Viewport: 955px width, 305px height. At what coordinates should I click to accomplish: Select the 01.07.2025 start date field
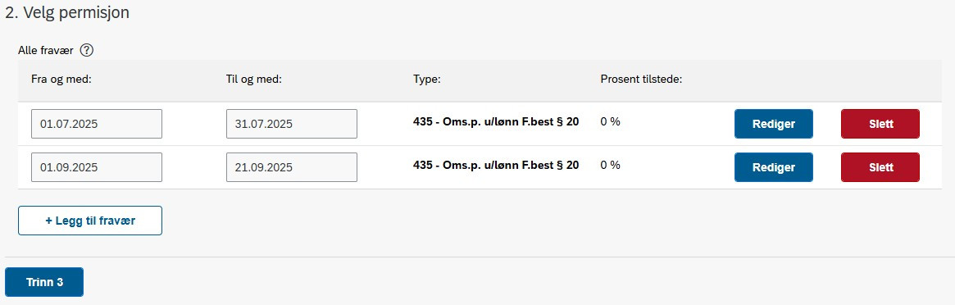click(x=97, y=124)
